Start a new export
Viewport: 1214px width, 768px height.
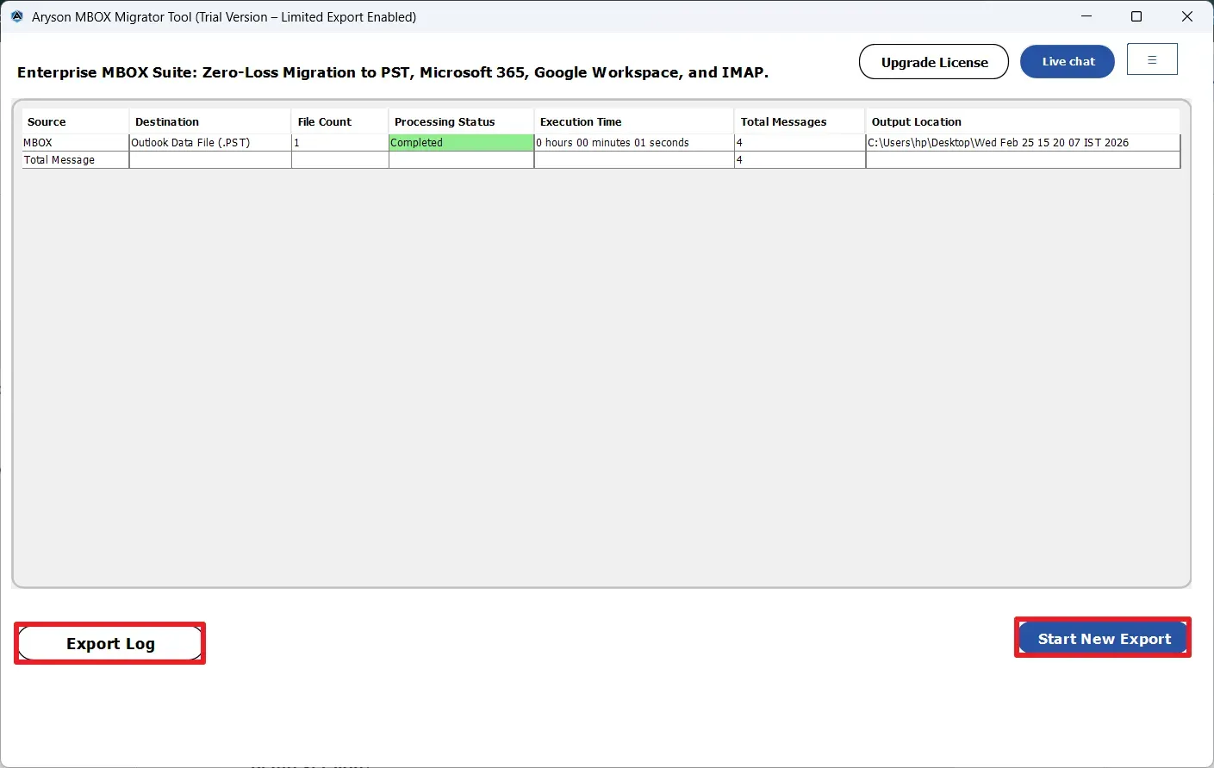(1104, 638)
